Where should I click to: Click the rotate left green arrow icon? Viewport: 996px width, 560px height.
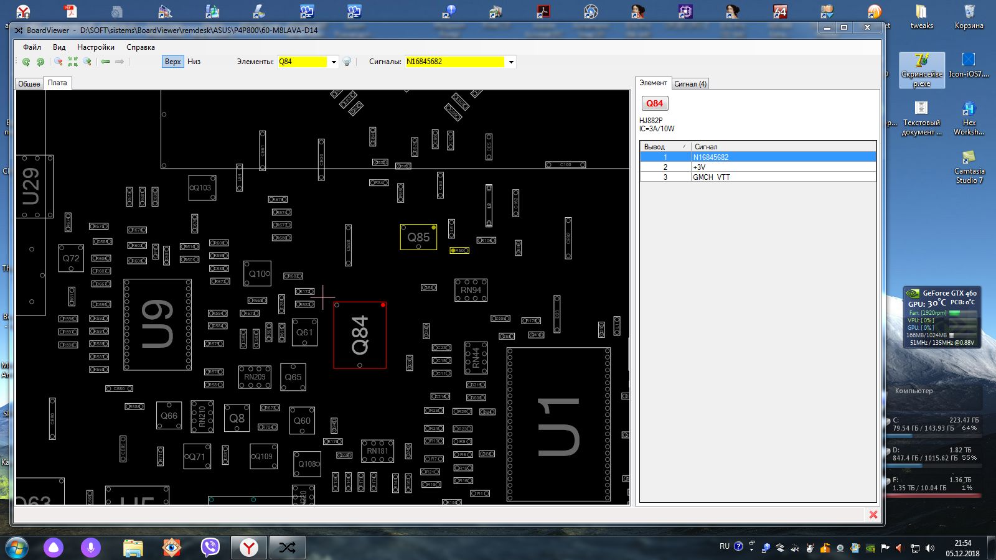26,62
